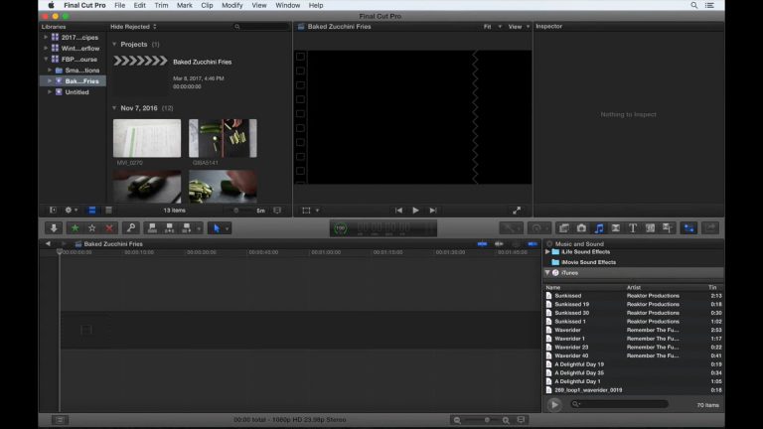Toggle the Timeline Index button

[60, 420]
